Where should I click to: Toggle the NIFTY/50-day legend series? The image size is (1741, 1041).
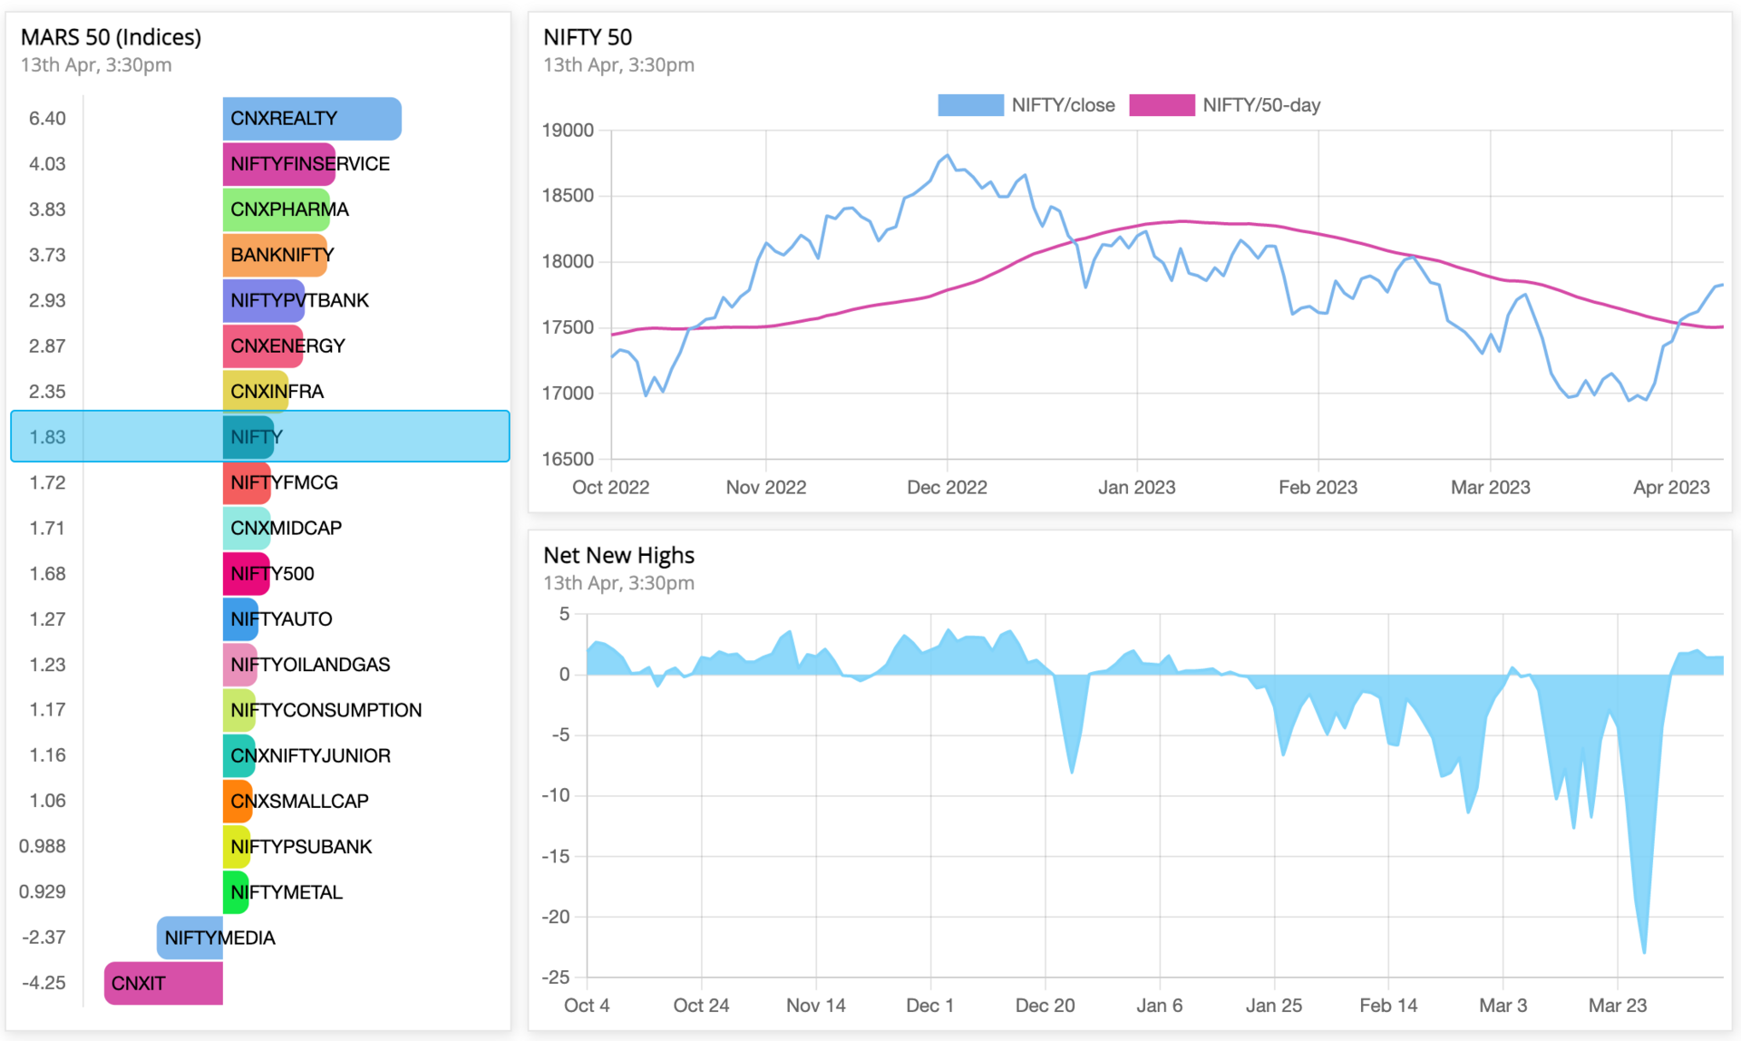(x=1224, y=105)
